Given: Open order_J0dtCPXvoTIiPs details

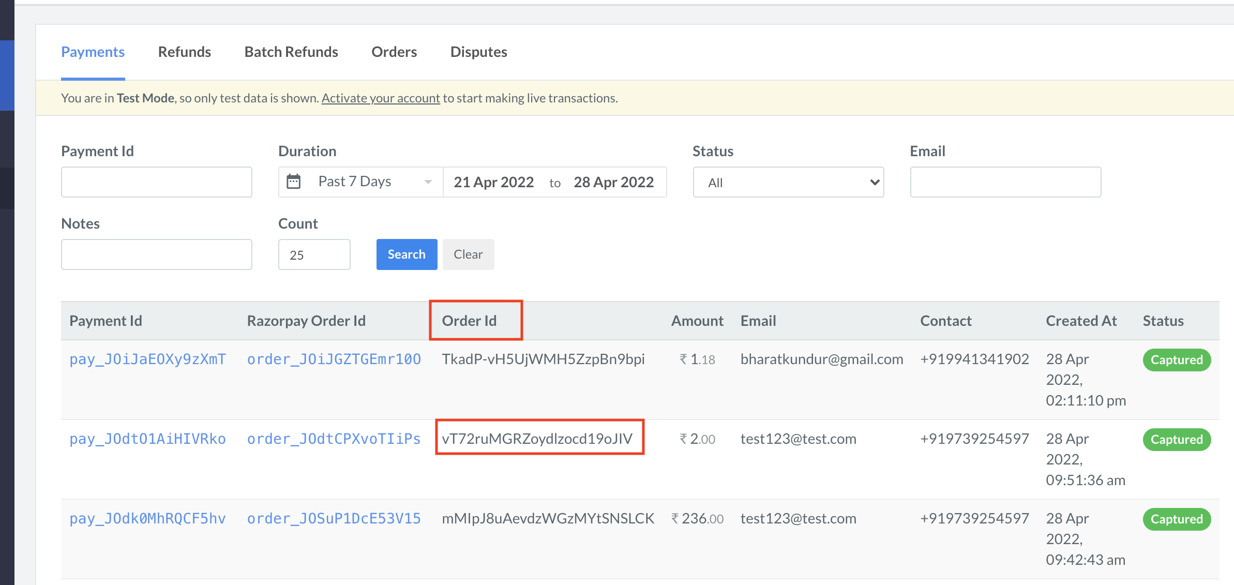Looking at the screenshot, I should click(334, 439).
